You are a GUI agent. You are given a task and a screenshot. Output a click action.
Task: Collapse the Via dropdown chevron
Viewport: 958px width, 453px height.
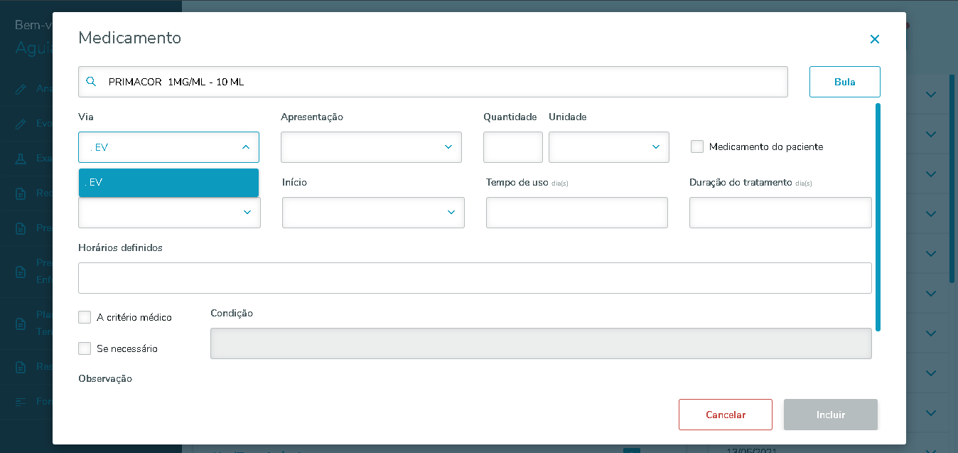pyautogui.click(x=246, y=147)
